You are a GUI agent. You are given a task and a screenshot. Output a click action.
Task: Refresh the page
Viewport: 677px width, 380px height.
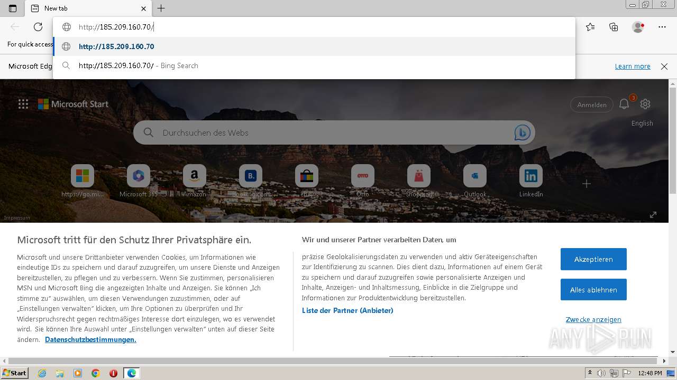pyautogui.click(x=38, y=27)
